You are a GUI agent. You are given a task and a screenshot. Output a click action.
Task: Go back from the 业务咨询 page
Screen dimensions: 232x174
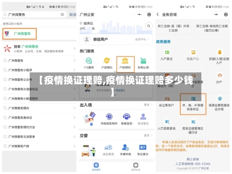click(158, 14)
